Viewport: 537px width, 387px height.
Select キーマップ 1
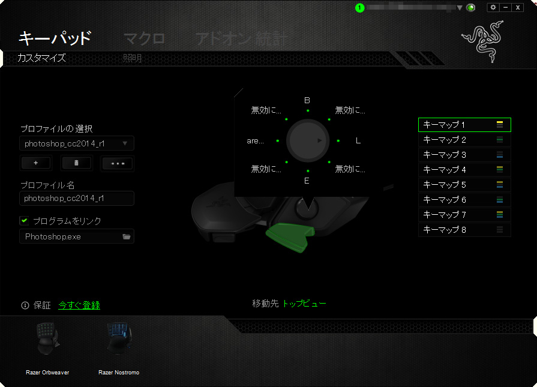(464, 125)
